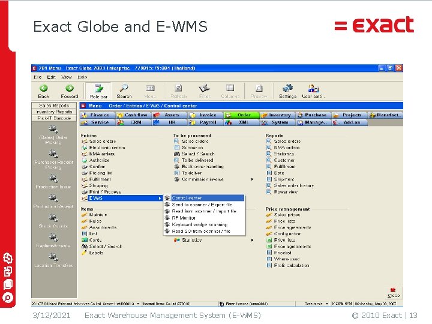Open (Purchase) Receipt Picking sidebar icon

pos(53,154)
